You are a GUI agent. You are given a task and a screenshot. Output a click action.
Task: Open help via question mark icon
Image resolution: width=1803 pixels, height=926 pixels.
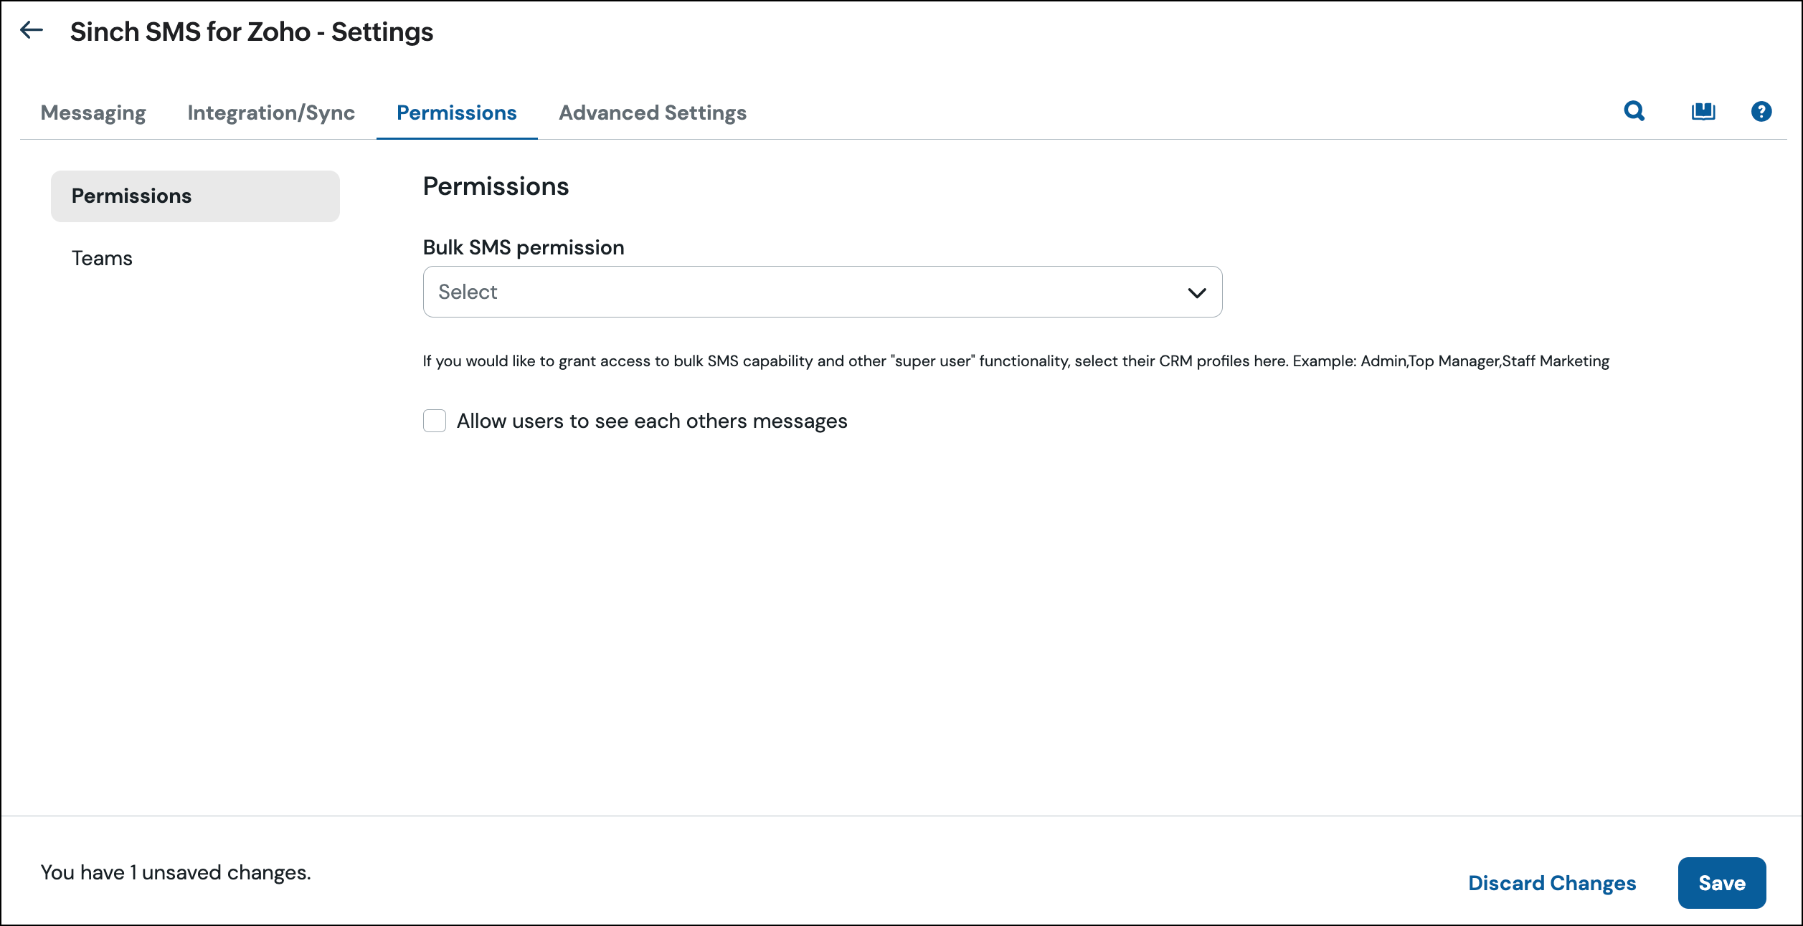click(1761, 111)
